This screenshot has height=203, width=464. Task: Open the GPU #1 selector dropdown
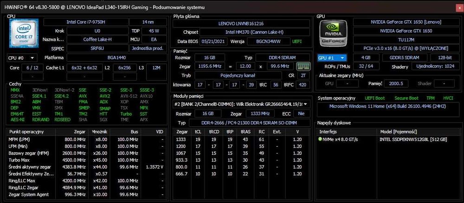331,58
